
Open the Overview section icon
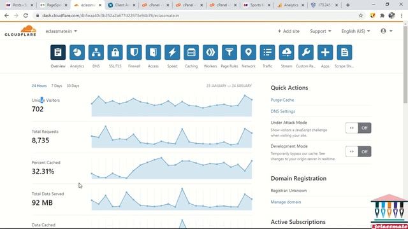[58, 52]
